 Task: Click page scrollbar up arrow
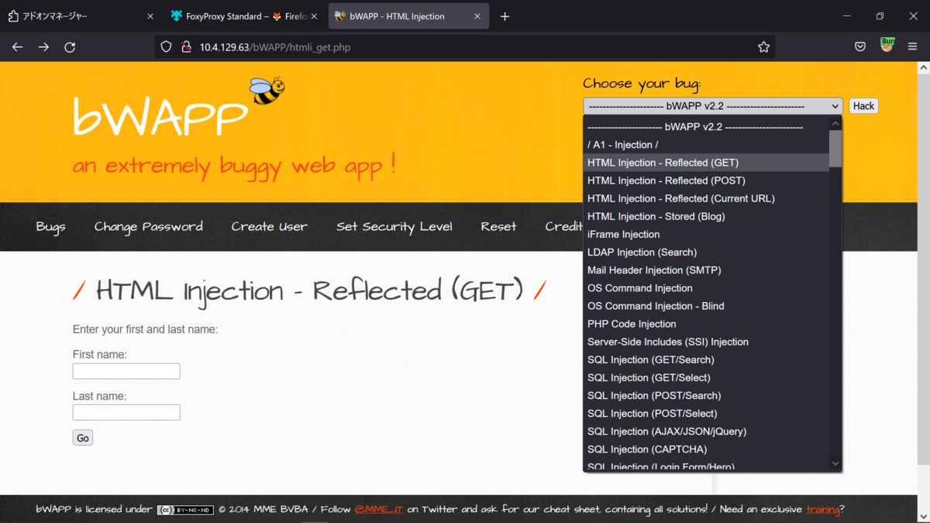[x=923, y=68]
